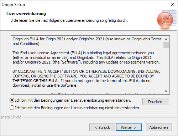Click the 'This End-user License Agreement' paragraph

coord(86,57)
